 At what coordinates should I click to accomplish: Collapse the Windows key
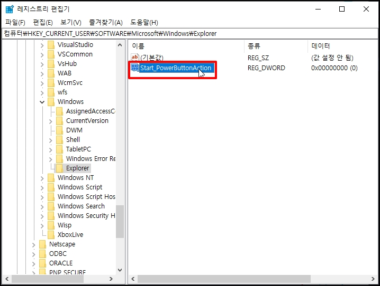tap(42, 102)
